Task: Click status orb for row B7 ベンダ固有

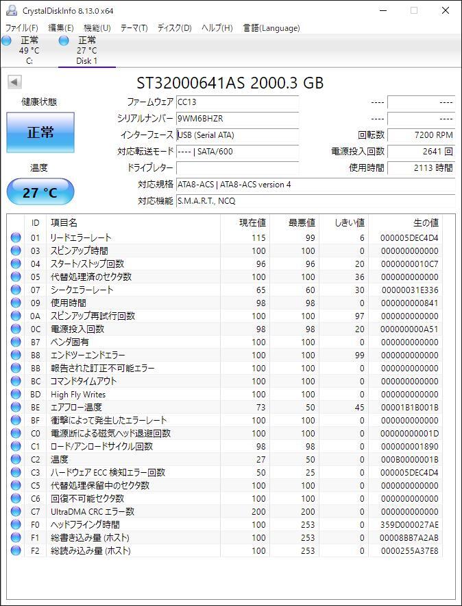Action: (16, 342)
